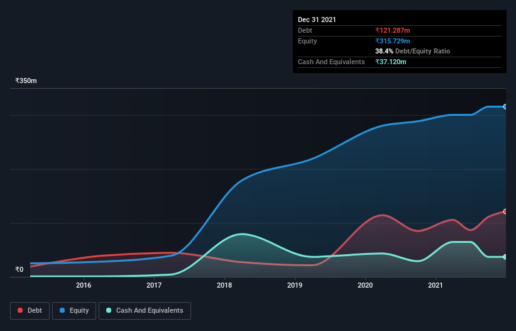Select the 2019 x-axis label

click(295, 285)
